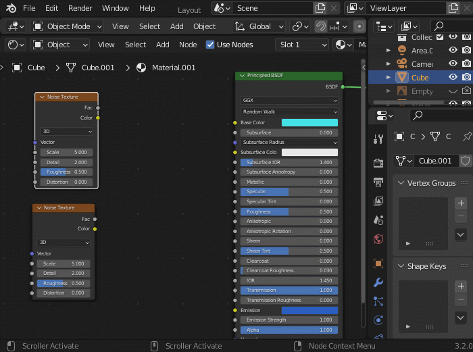Click the Tool settings icon in properties
Image resolution: width=473 pixels, height=352 pixels.
click(x=378, y=139)
